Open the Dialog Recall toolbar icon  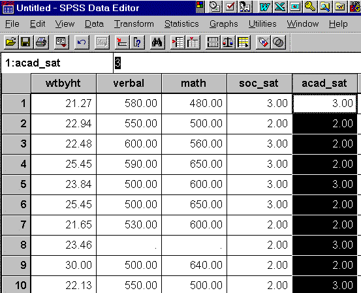pos(61,42)
